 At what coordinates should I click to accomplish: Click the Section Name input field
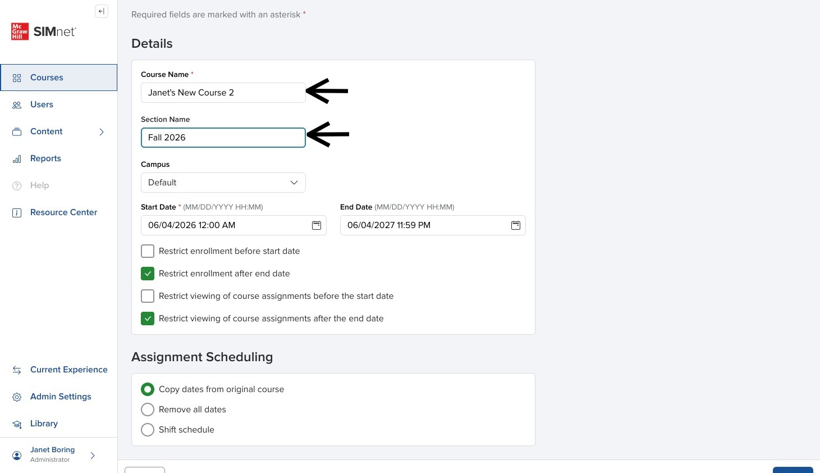click(223, 138)
